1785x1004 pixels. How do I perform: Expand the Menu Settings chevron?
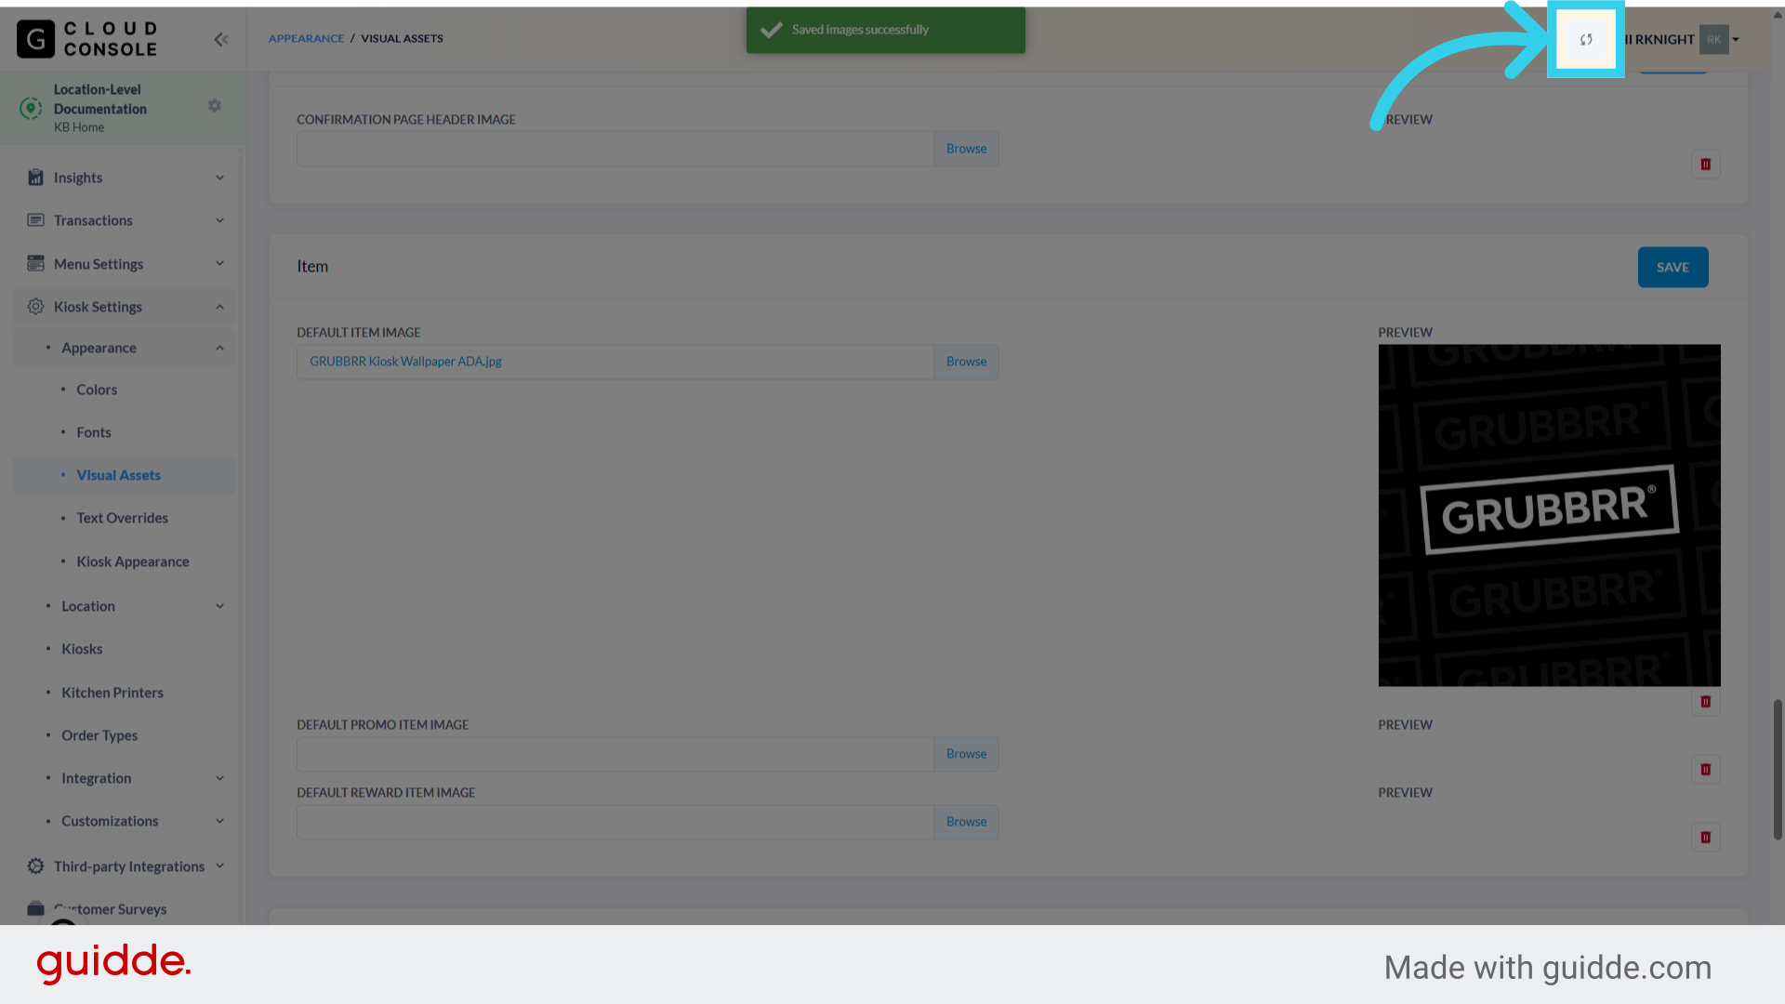click(x=220, y=264)
